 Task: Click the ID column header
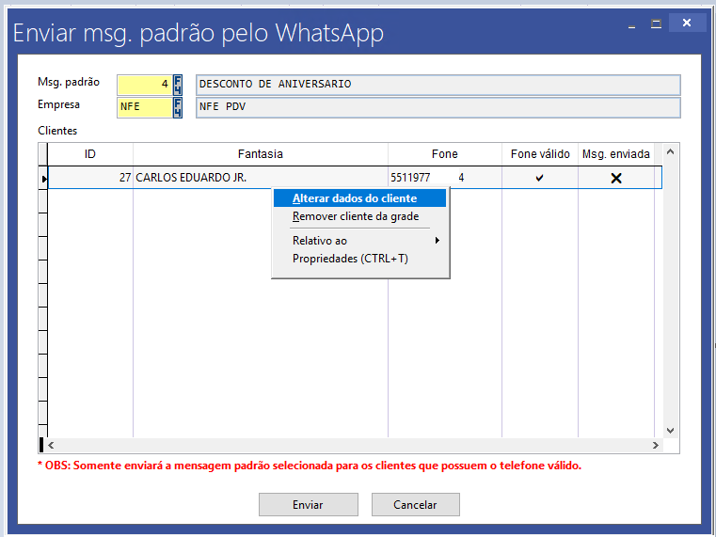point(90,154)
